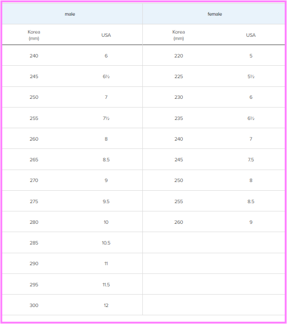The image size is (287, 324).
Task: Select the female USA size 5 cell
Action: point(251,56)
